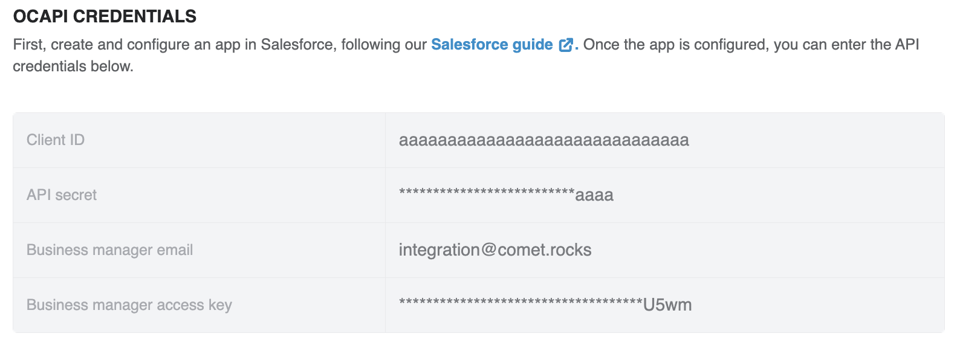960x342 pixels.
Task: Select the Business manager email label
Action: pyautogui.click(x=109, y=250)
